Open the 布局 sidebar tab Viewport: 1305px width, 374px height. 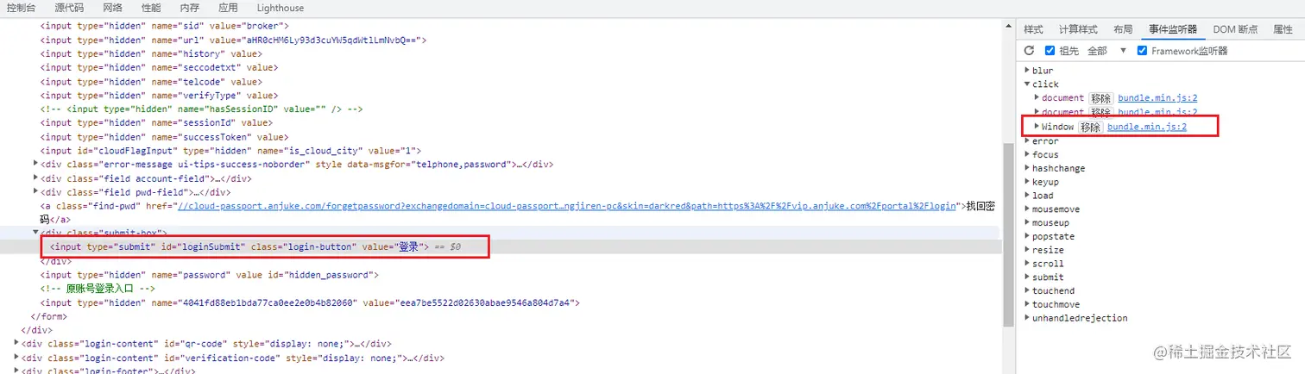[x=1123, y=29]
